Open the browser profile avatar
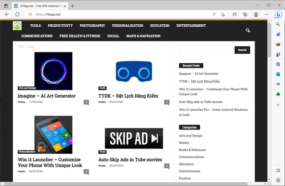 256,14
